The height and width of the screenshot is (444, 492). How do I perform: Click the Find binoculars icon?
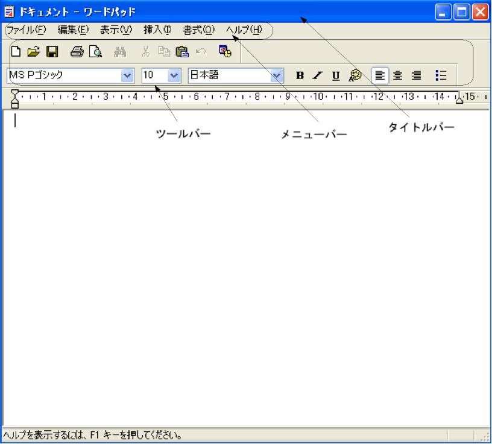(x=120, y=51)
